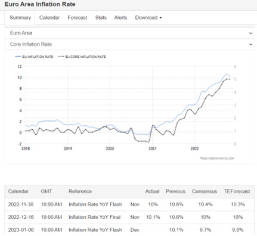Switch to the Calendar tab
Viewport: 257px width, 236px height.
[x=49, y=18]
